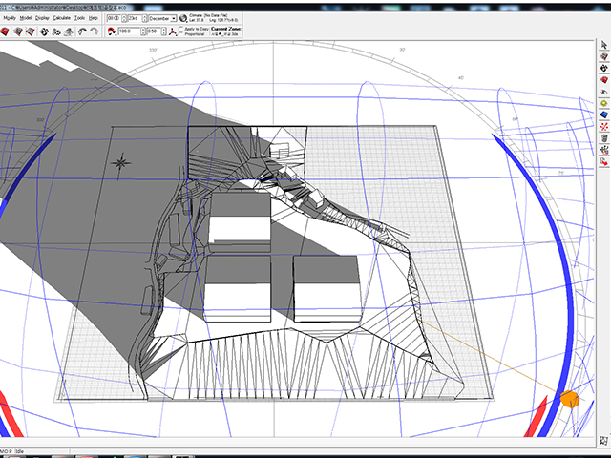Viewport: 611px width, 458px height.
Task: Click the gray model block icon in right toolbar
Action: 604,57
